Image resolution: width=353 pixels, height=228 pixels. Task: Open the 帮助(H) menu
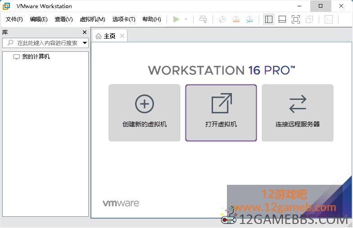coord(152,19)
